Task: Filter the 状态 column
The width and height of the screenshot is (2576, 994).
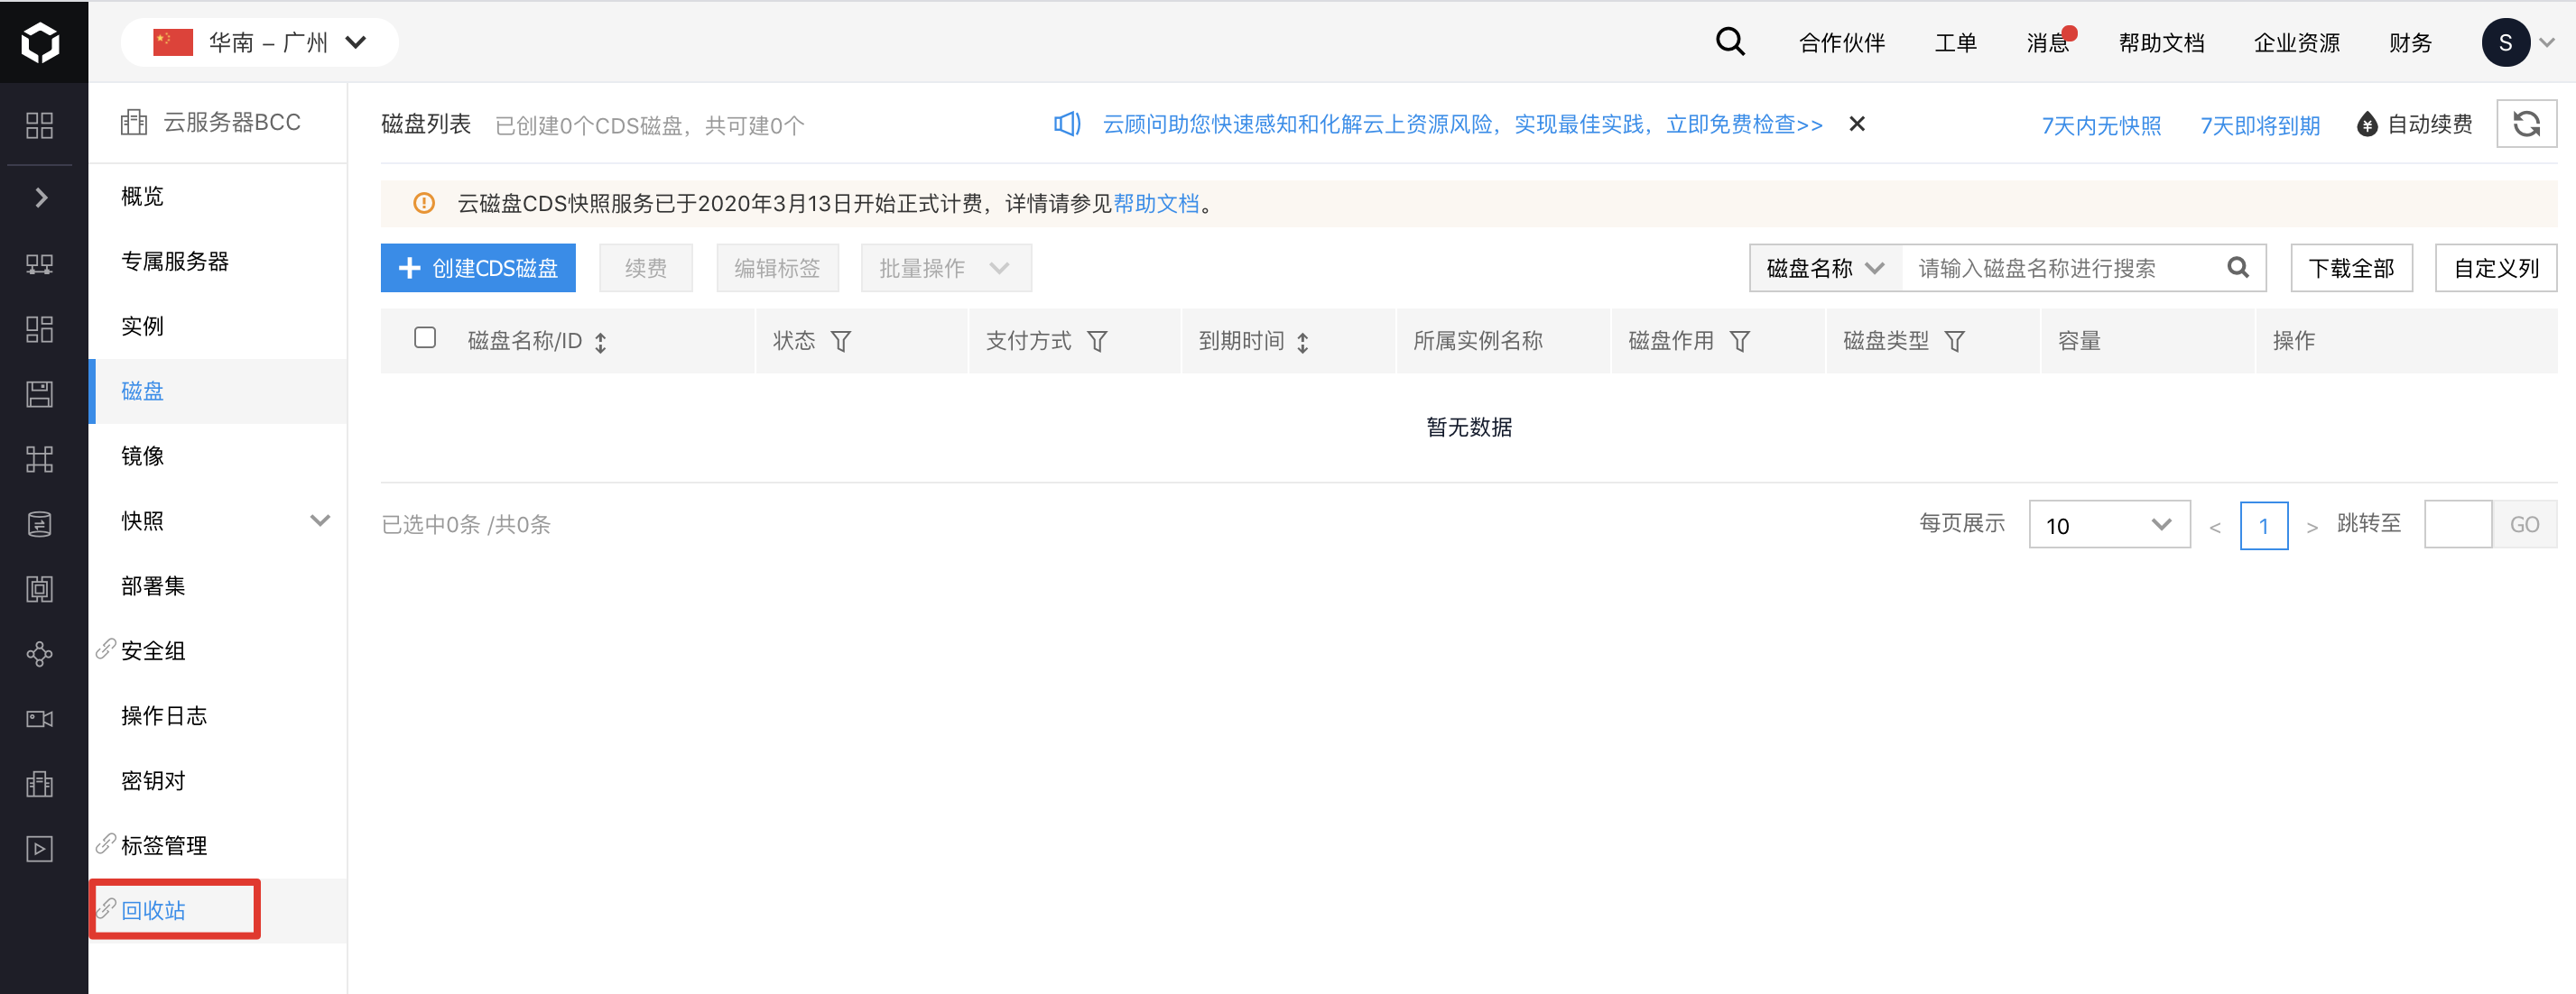Action: (841, 342)
